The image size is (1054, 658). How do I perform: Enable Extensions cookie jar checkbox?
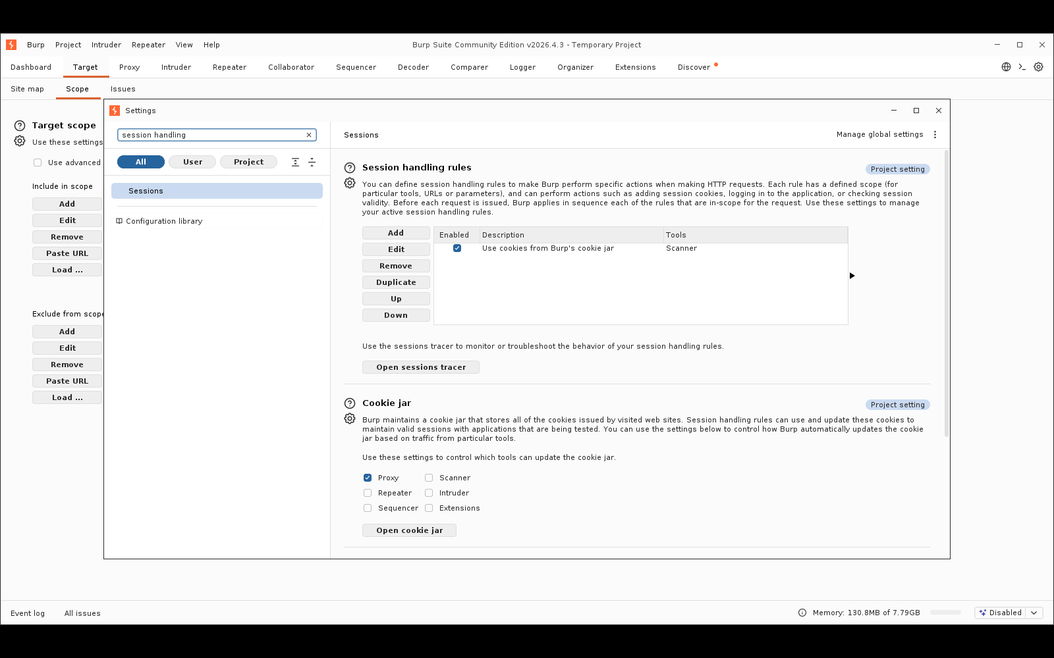pyautogui.click(x=429, y=508)
